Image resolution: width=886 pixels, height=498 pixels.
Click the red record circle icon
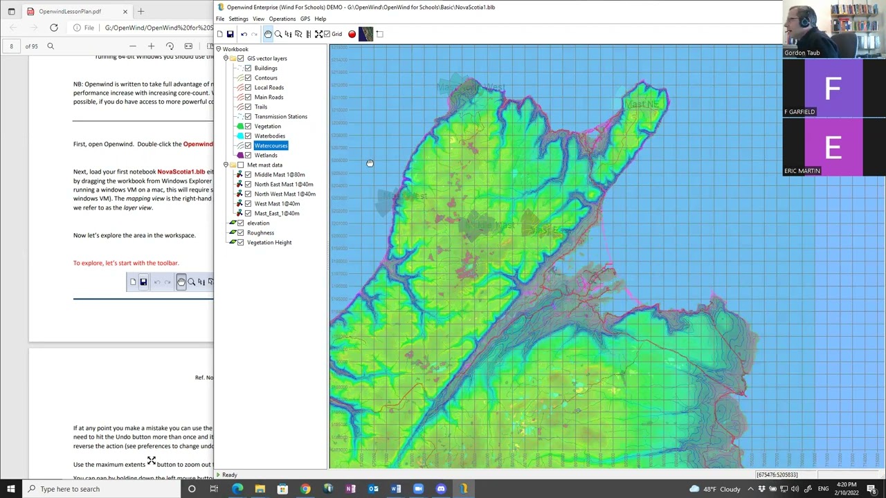(x=352, y=34)
